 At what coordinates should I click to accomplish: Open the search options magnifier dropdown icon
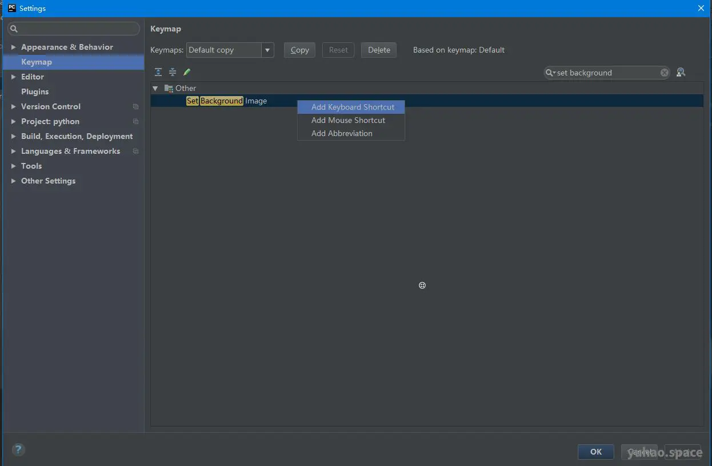[x=550, y=73]
